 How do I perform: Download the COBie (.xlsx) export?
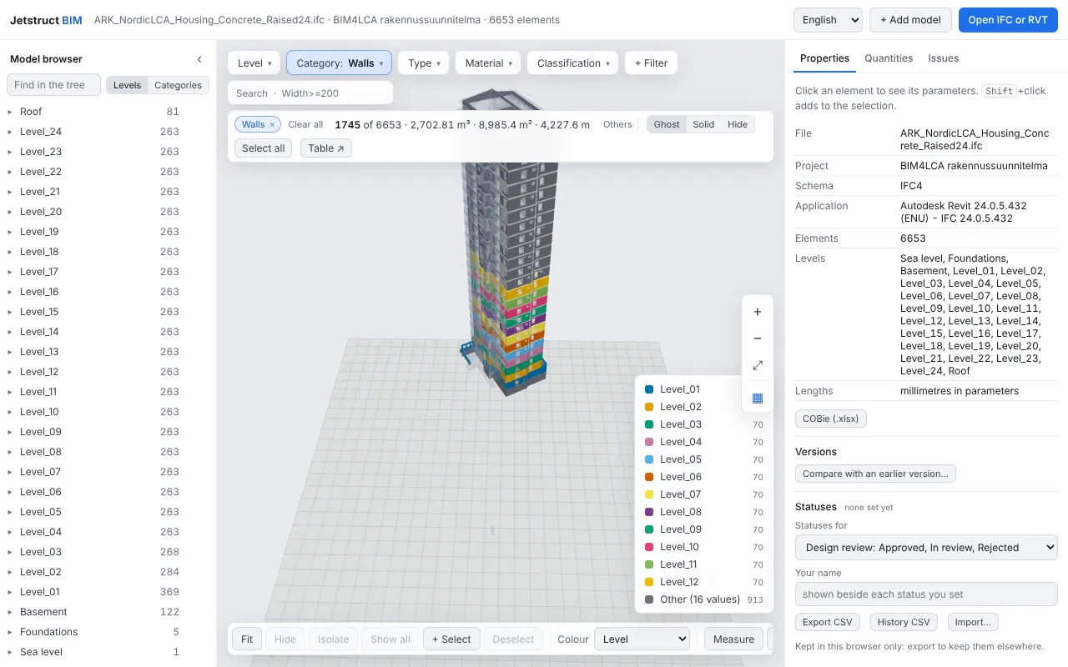pyautogui.click(x=831, y=419)
